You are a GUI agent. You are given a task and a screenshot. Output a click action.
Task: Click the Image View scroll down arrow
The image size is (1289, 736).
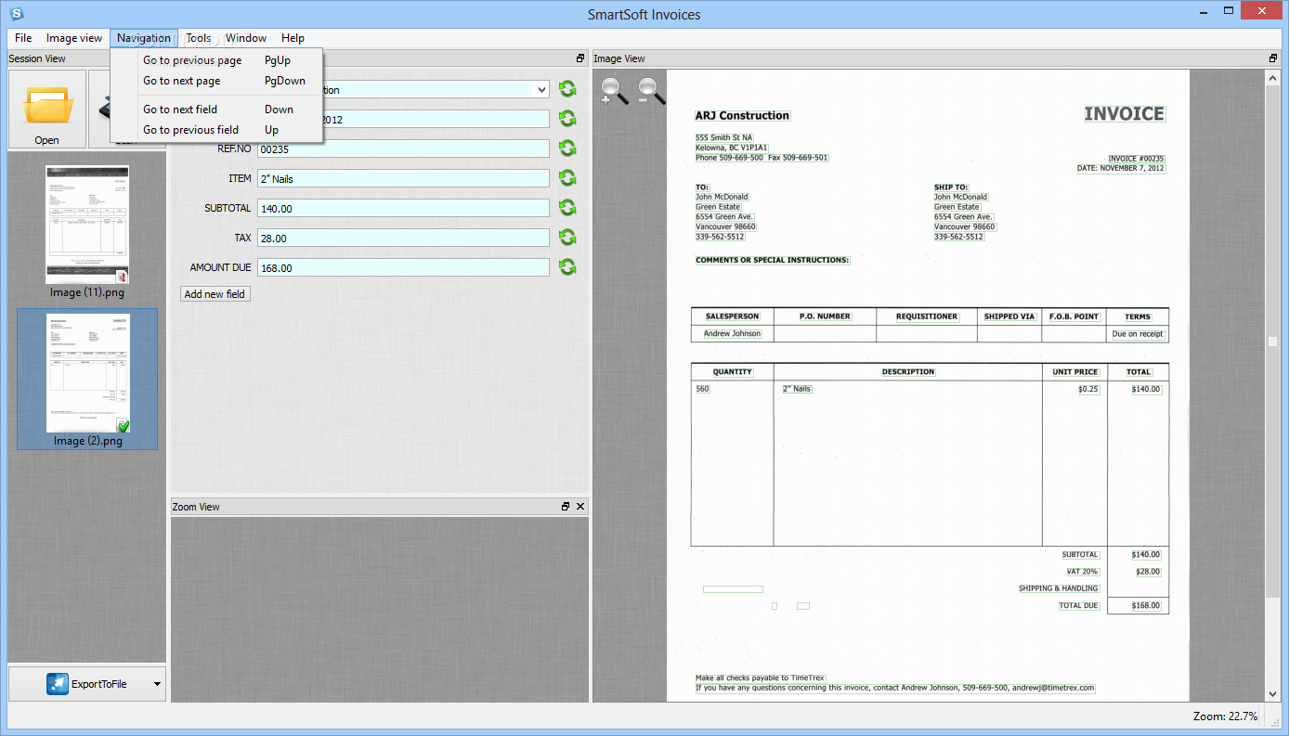[1273, 693]
